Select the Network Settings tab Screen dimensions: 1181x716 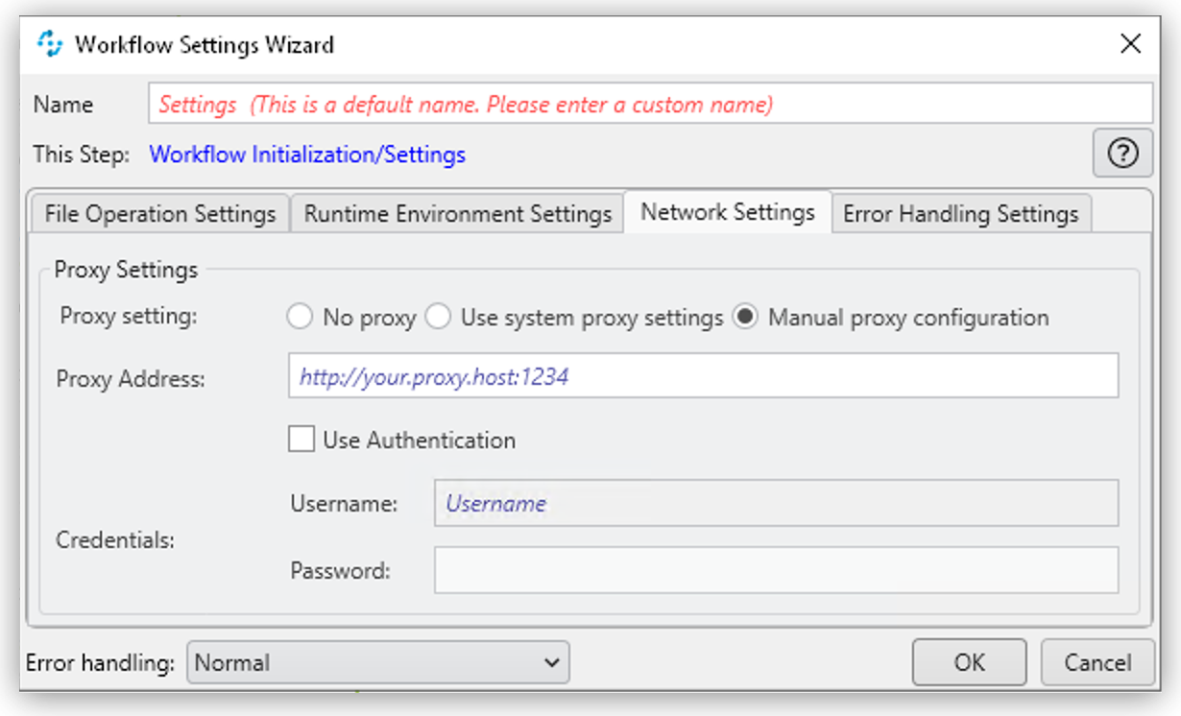[x=728, y=213]
